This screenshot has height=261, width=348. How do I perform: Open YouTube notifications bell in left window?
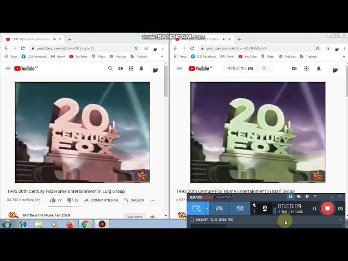(x=141, y=69)
